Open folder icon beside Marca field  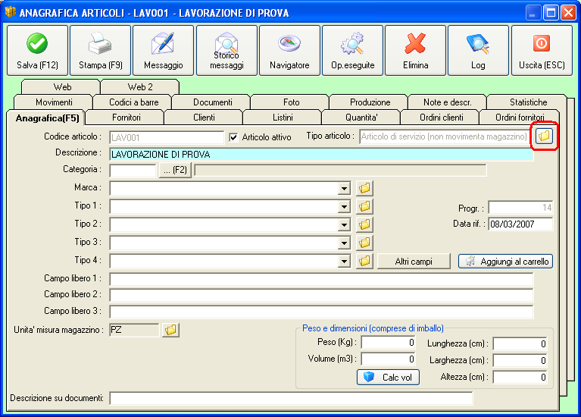[364, 188]
